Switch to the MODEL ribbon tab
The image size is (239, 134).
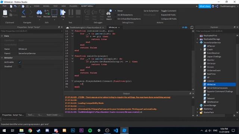tap(46, 6)
